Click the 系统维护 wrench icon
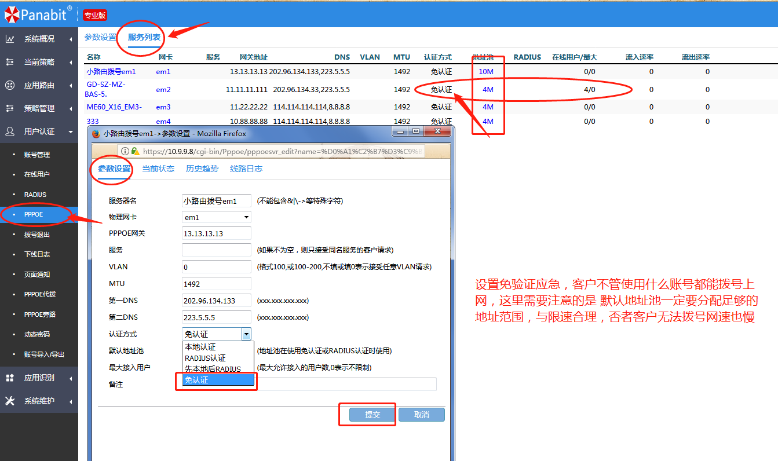Viewport: 778px width, 461px height. [x=10, y=401]
